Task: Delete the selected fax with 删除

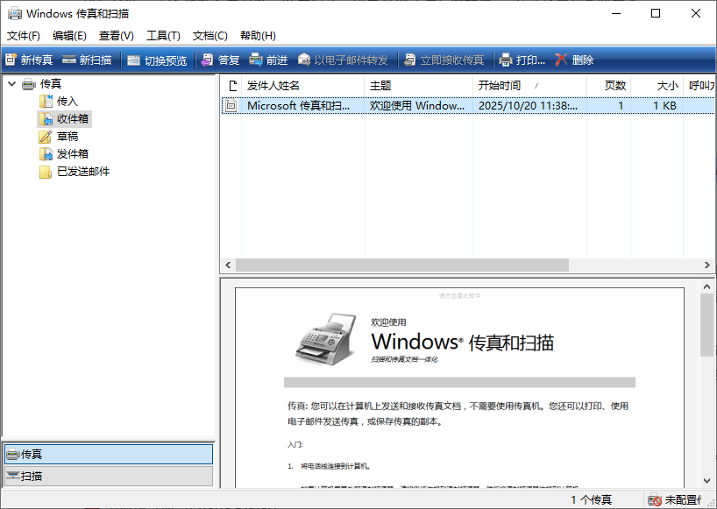Action: coord(574,60)
